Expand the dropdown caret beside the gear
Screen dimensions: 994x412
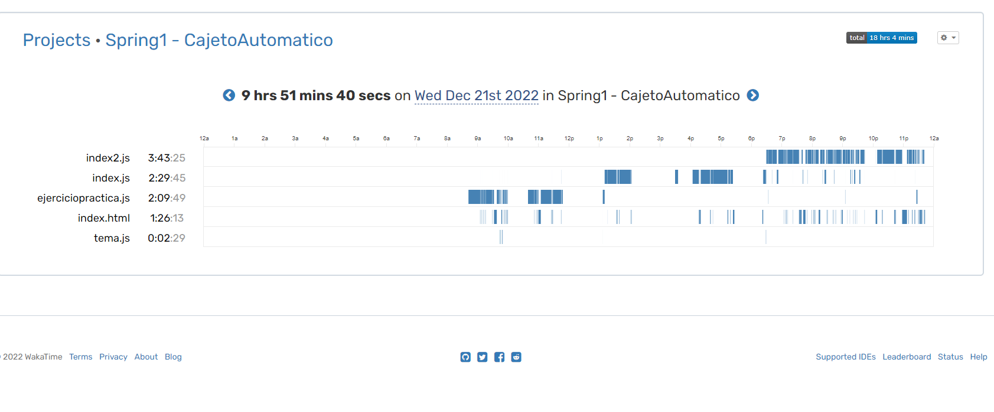click(953, 37)
